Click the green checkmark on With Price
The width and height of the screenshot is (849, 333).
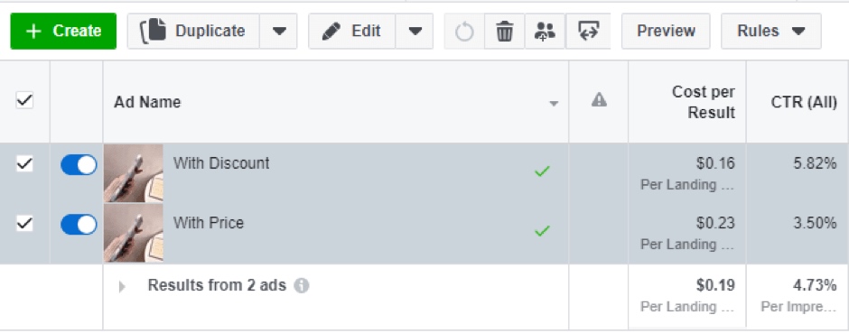(542, 231)
